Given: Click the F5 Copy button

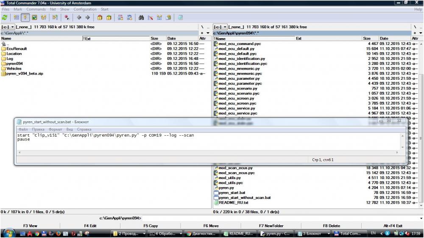Looking at the screenshot, I should pos(151,226).
